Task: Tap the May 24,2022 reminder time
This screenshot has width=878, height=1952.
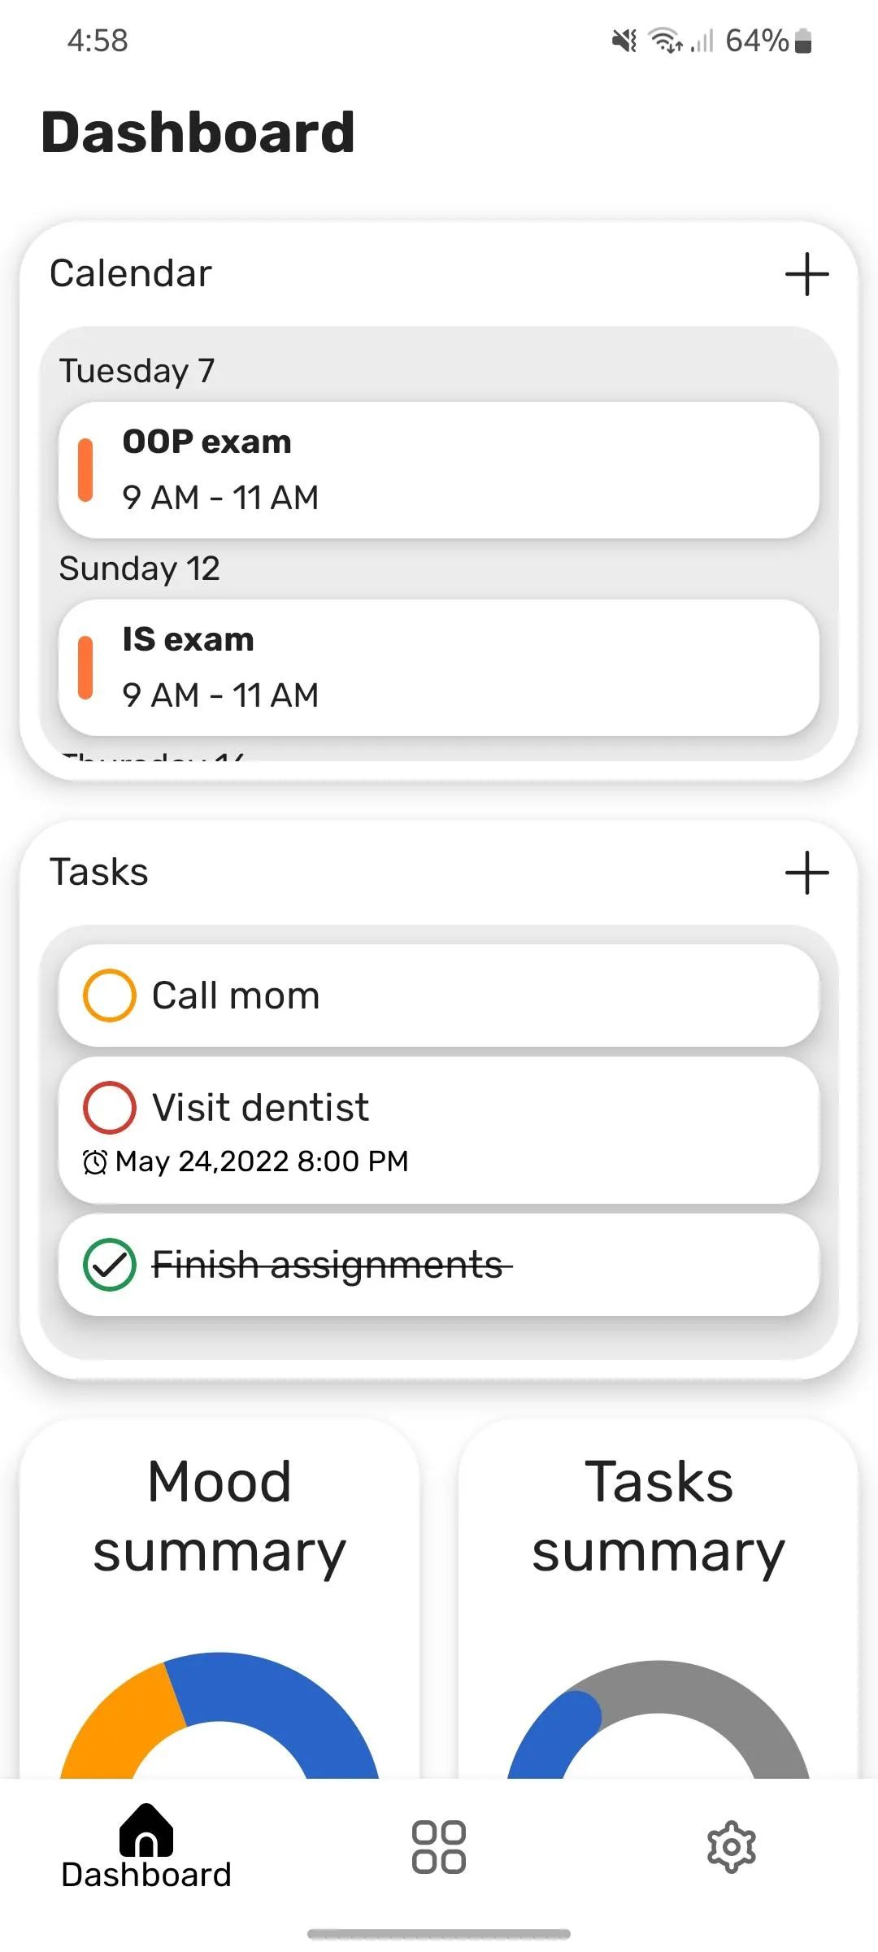Action: coord(262,1162)
